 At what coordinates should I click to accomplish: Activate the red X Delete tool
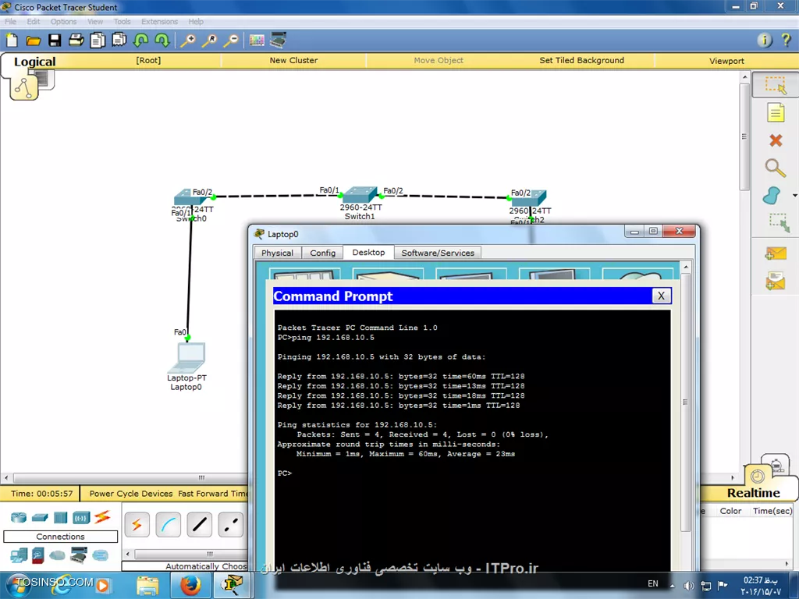(776, 140)
